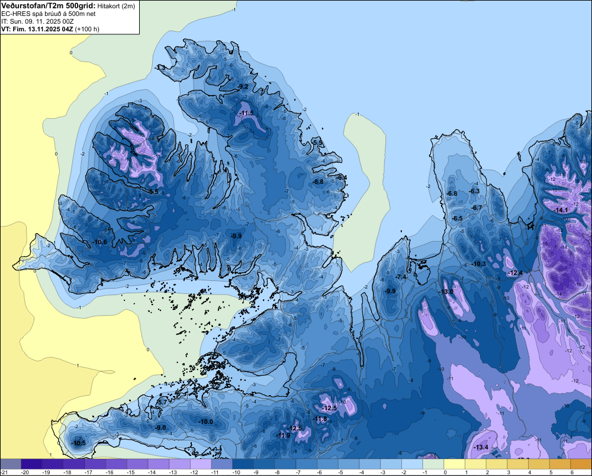Click the initial time 'IT: Sun. 09. 11. 2025 00Z'

pos(37,21)
